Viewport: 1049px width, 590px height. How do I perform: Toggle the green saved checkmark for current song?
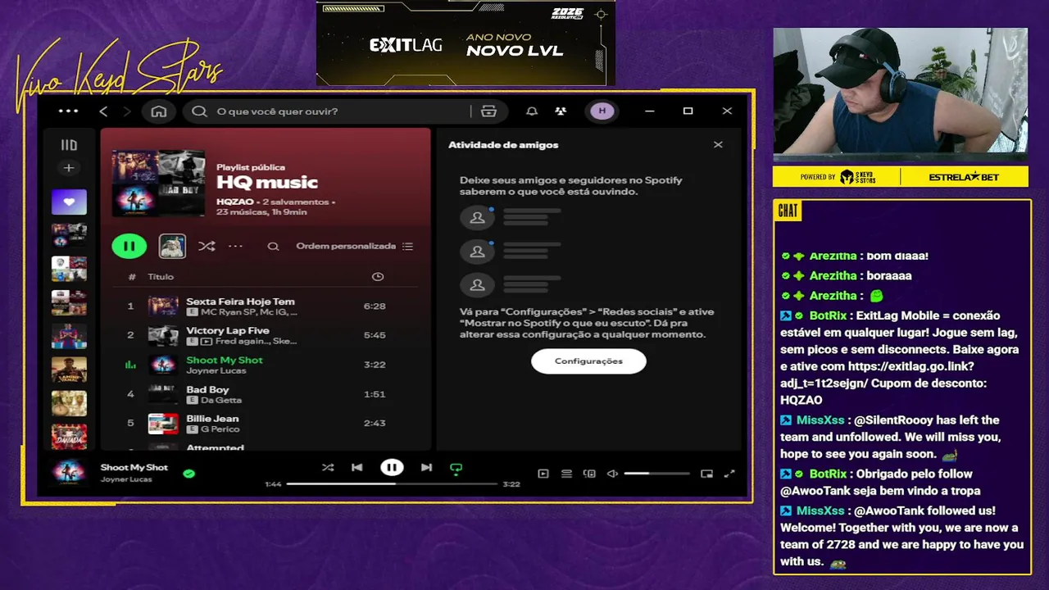(x=189, y=473)
